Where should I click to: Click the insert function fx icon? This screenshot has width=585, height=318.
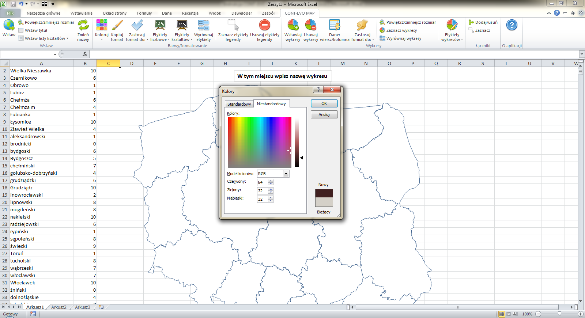(x=85, y=54)
